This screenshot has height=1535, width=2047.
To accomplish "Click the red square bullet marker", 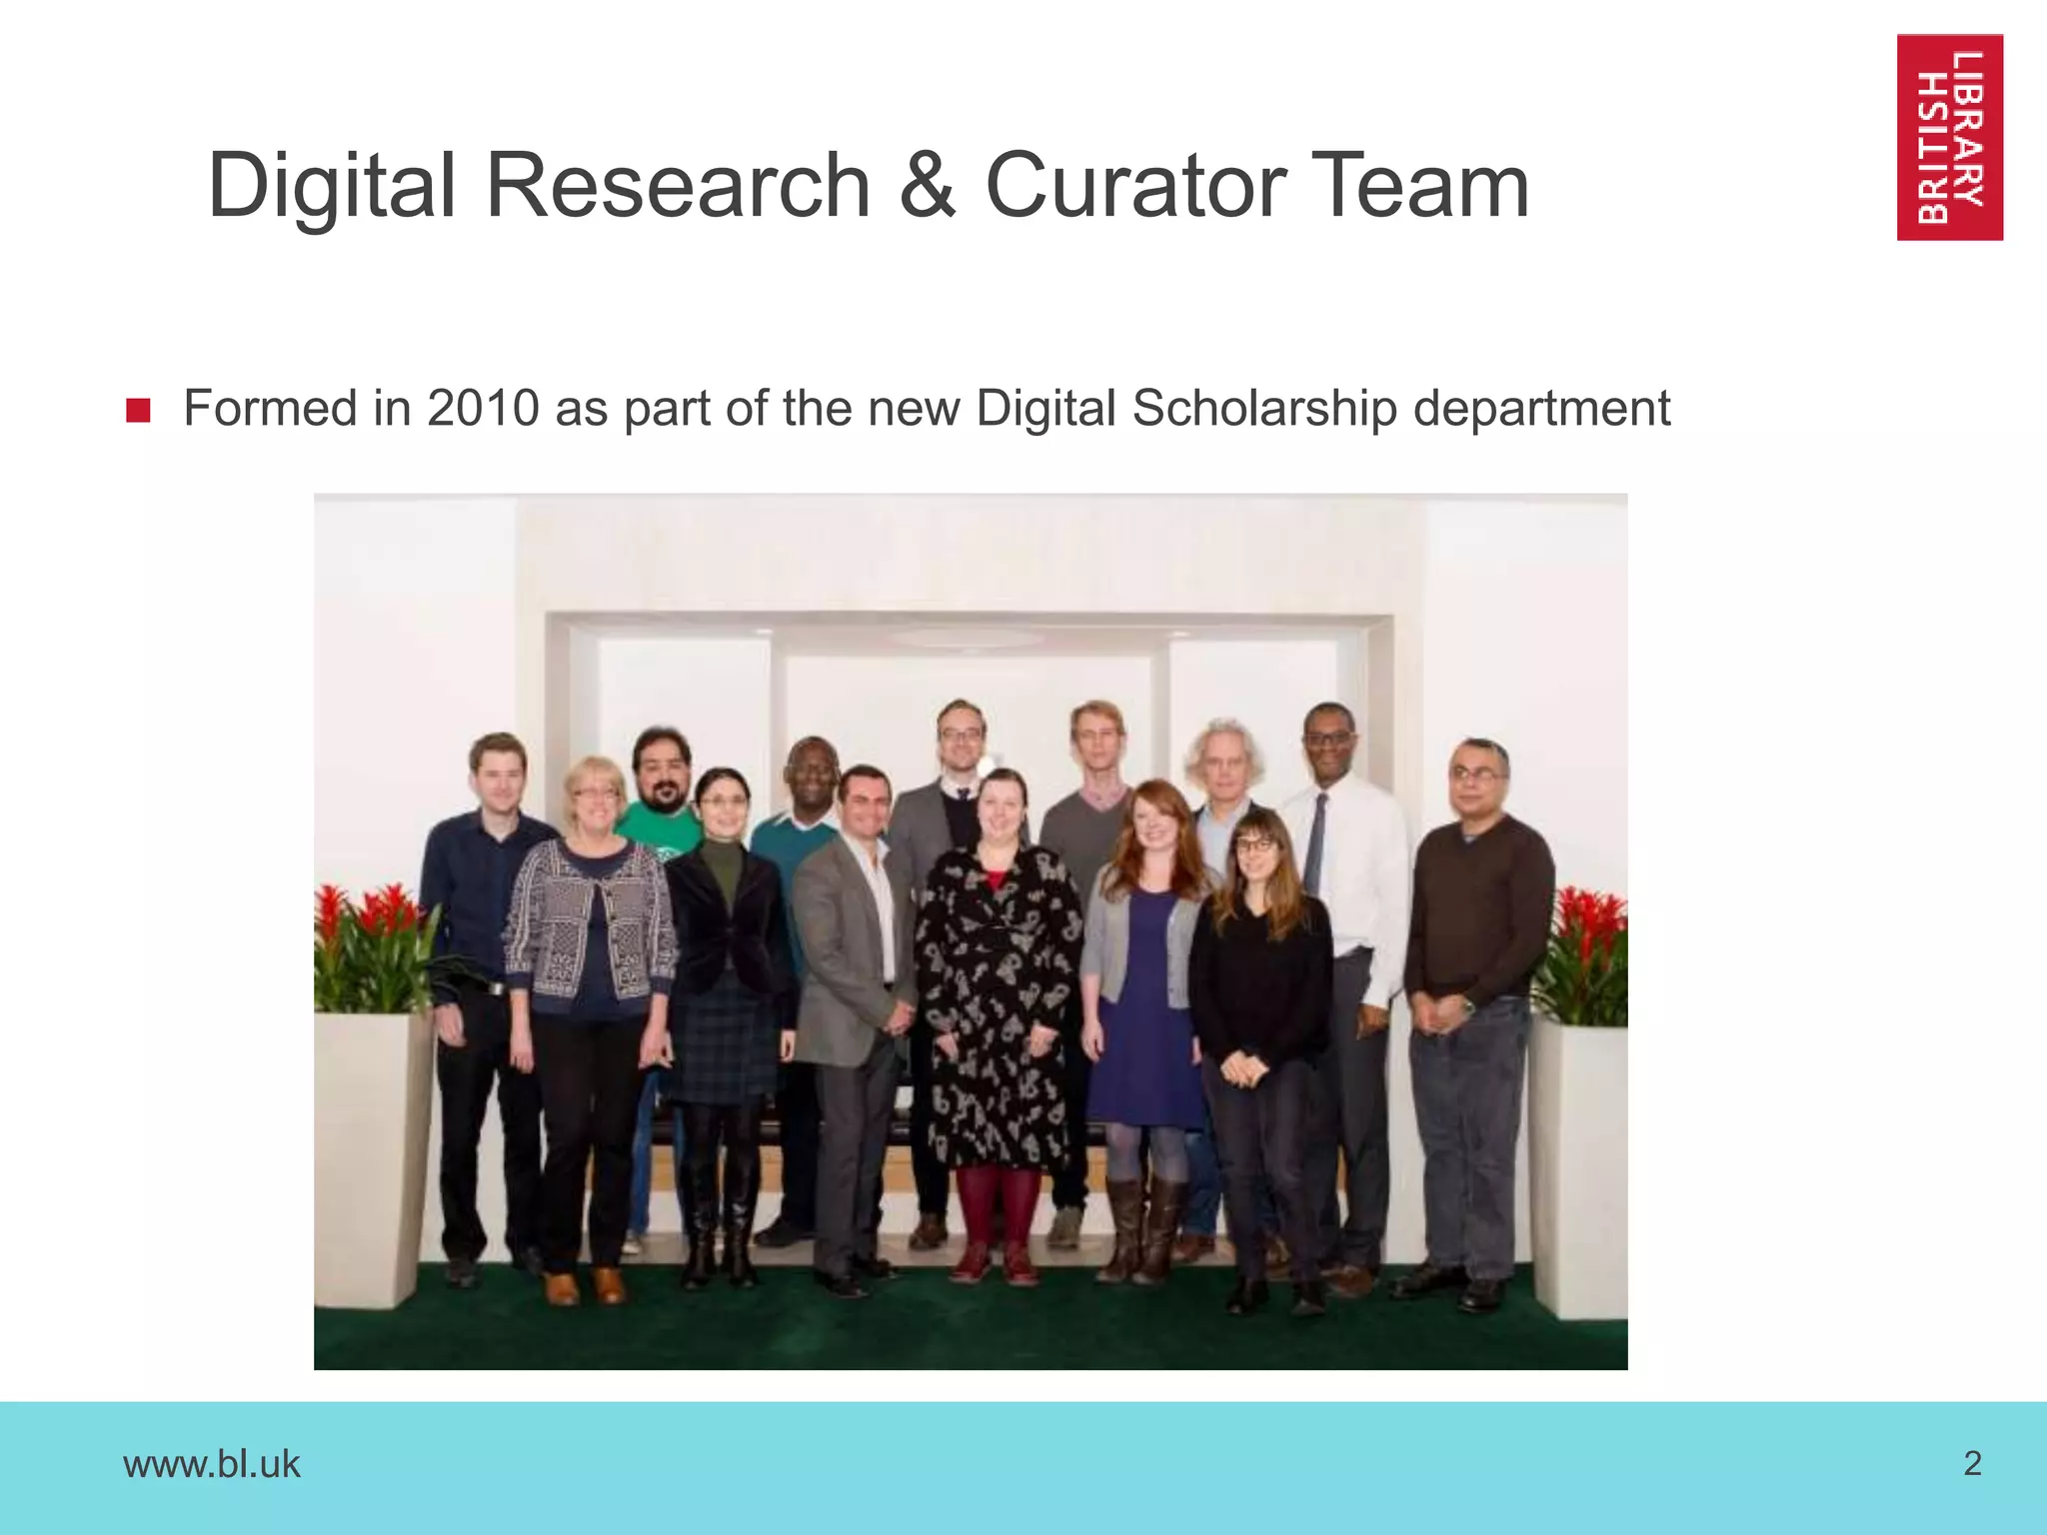I will [138, 411].
